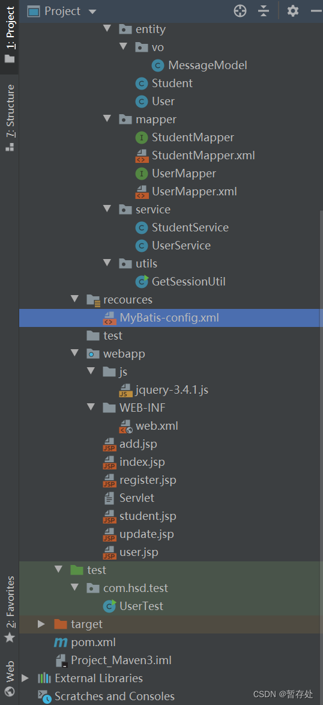Image resolution: width=323 pixels, height=705 pixels.
Task: Open the Web tool window tab
Action: [10, 678]
